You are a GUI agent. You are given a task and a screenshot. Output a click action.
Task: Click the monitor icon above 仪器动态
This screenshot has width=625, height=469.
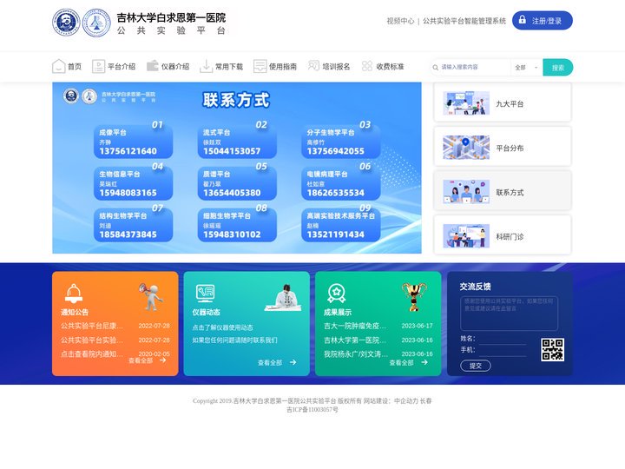pos(205,294)
